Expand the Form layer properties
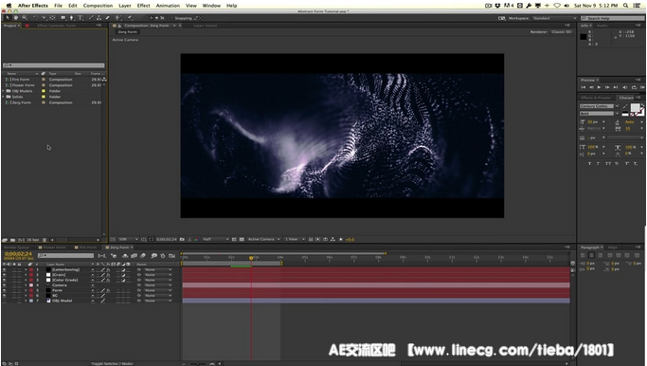 pyautogui.click(x=26, y=290)
